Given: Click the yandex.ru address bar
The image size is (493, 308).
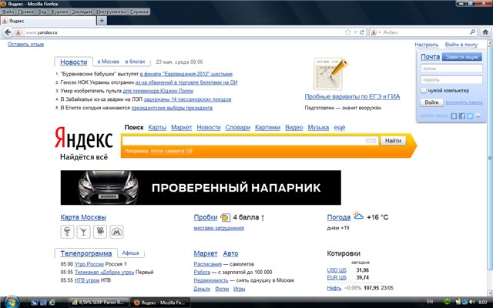Looking at the screenshot, I should point(184,32).
